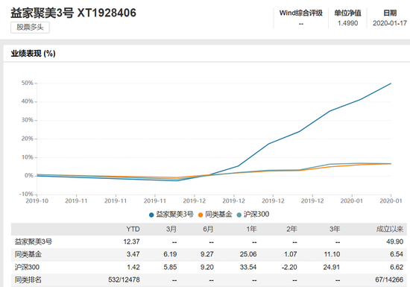
Task: Click the 同类基金 成立以来 value 6.54
Action: pyautogui.click(x=397, y=254)
